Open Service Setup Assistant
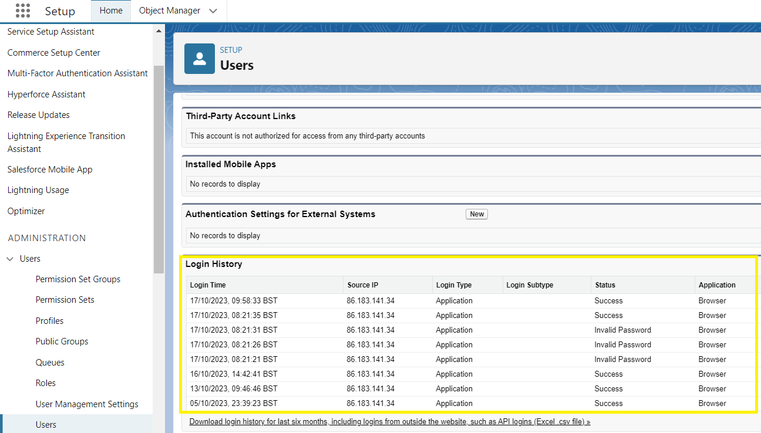761x433 pixels. pyautogui.click(x=51, y=32)
